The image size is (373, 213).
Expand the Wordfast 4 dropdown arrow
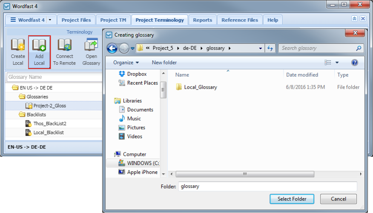point(50,20)
